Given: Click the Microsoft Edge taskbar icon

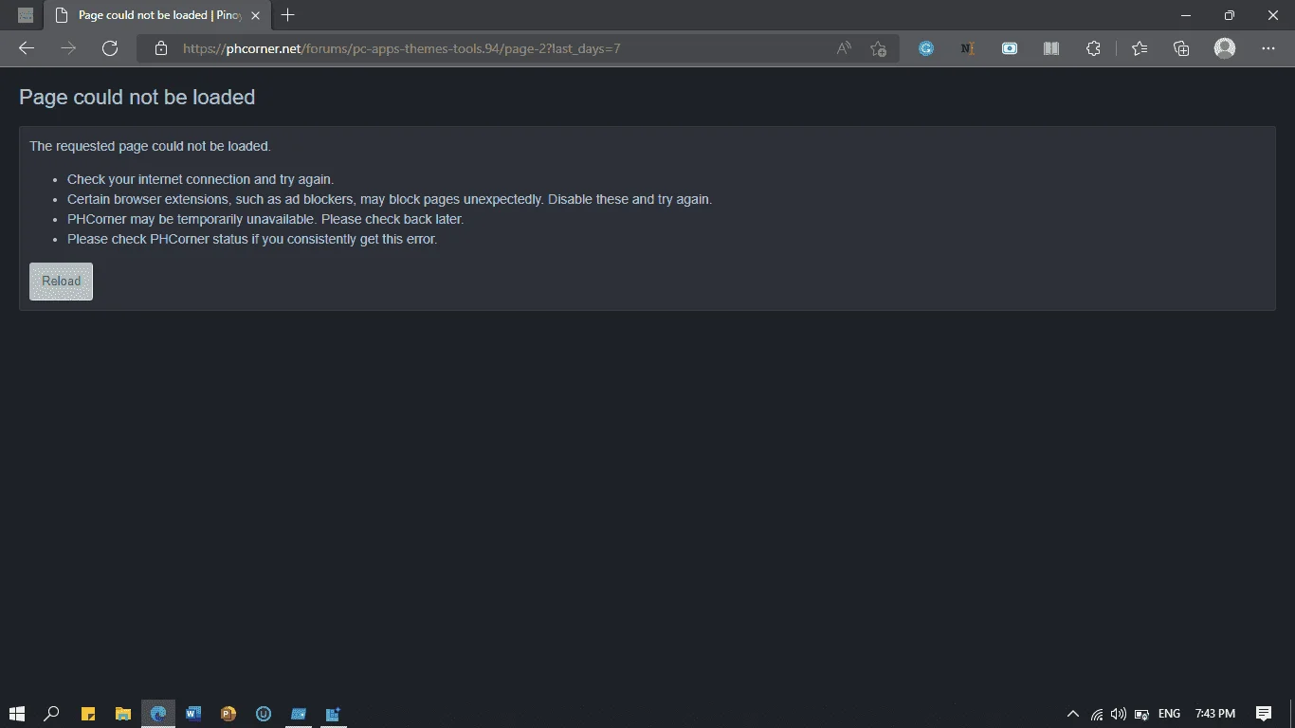Looking at the screenshot, I should (158, 713).
